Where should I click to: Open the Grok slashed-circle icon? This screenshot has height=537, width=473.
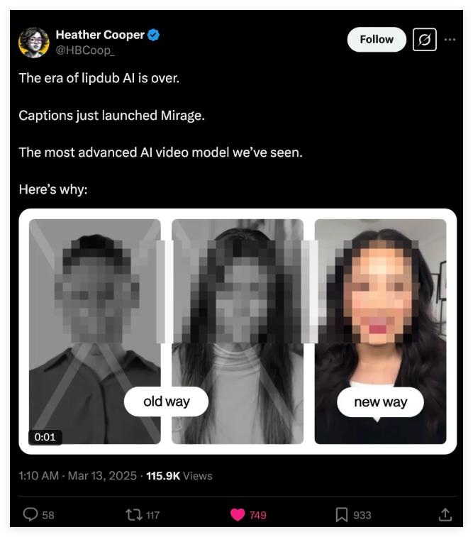click(x=424, y=40)
